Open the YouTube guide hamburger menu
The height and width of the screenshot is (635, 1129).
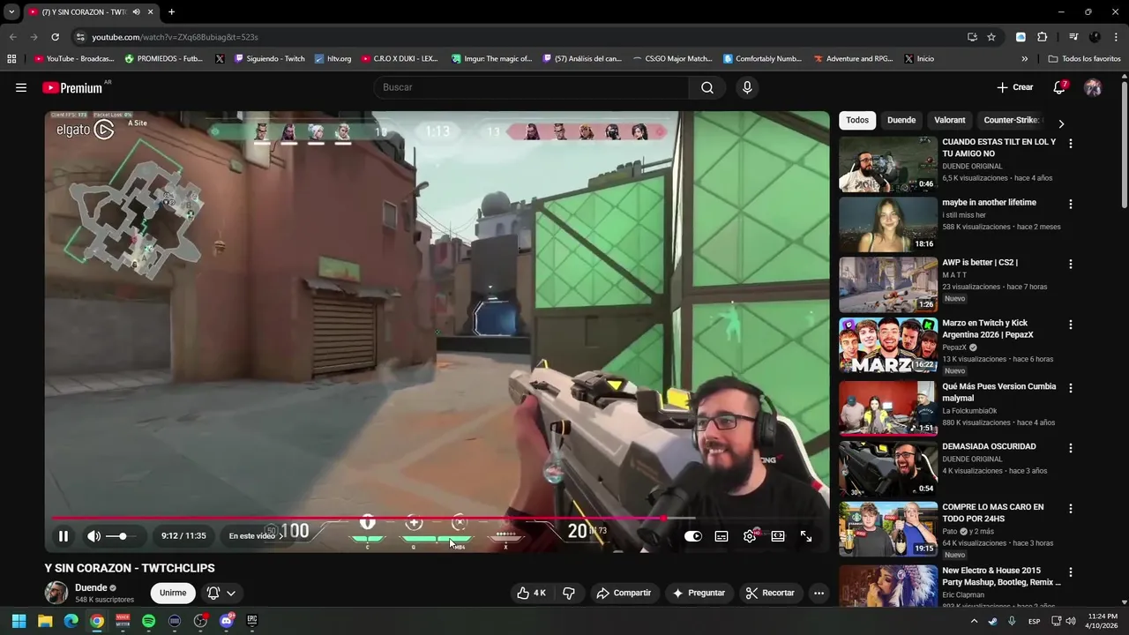point(21,87)
